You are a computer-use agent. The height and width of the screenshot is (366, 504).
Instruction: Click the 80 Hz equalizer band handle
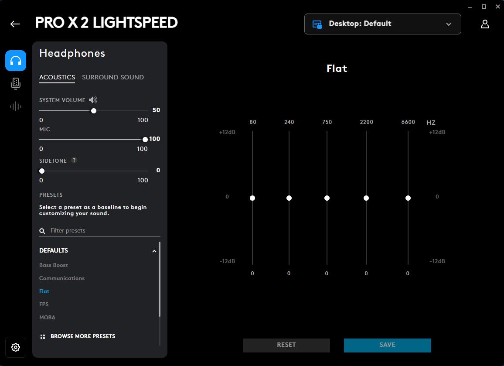tap(252, 198)
